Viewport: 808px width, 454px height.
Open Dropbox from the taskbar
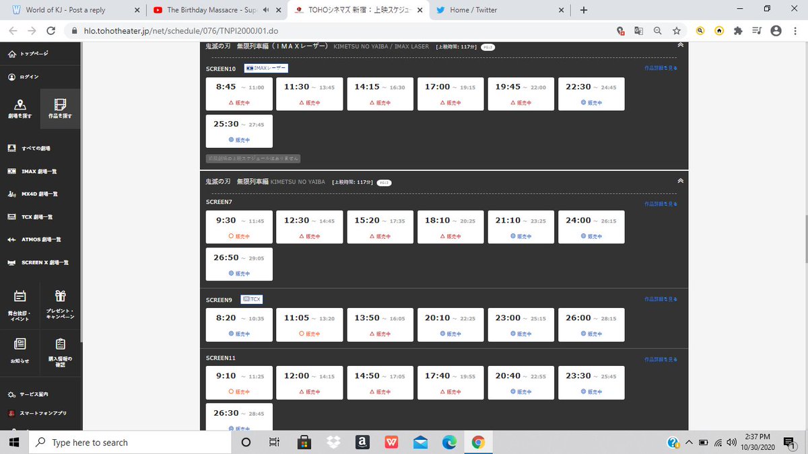(x=333, y=443)
